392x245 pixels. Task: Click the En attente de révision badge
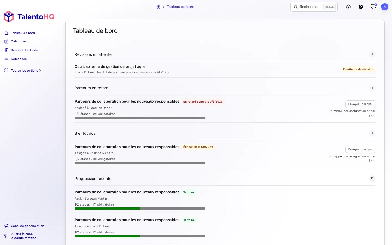pyautogui.click(x=358, y=69)
